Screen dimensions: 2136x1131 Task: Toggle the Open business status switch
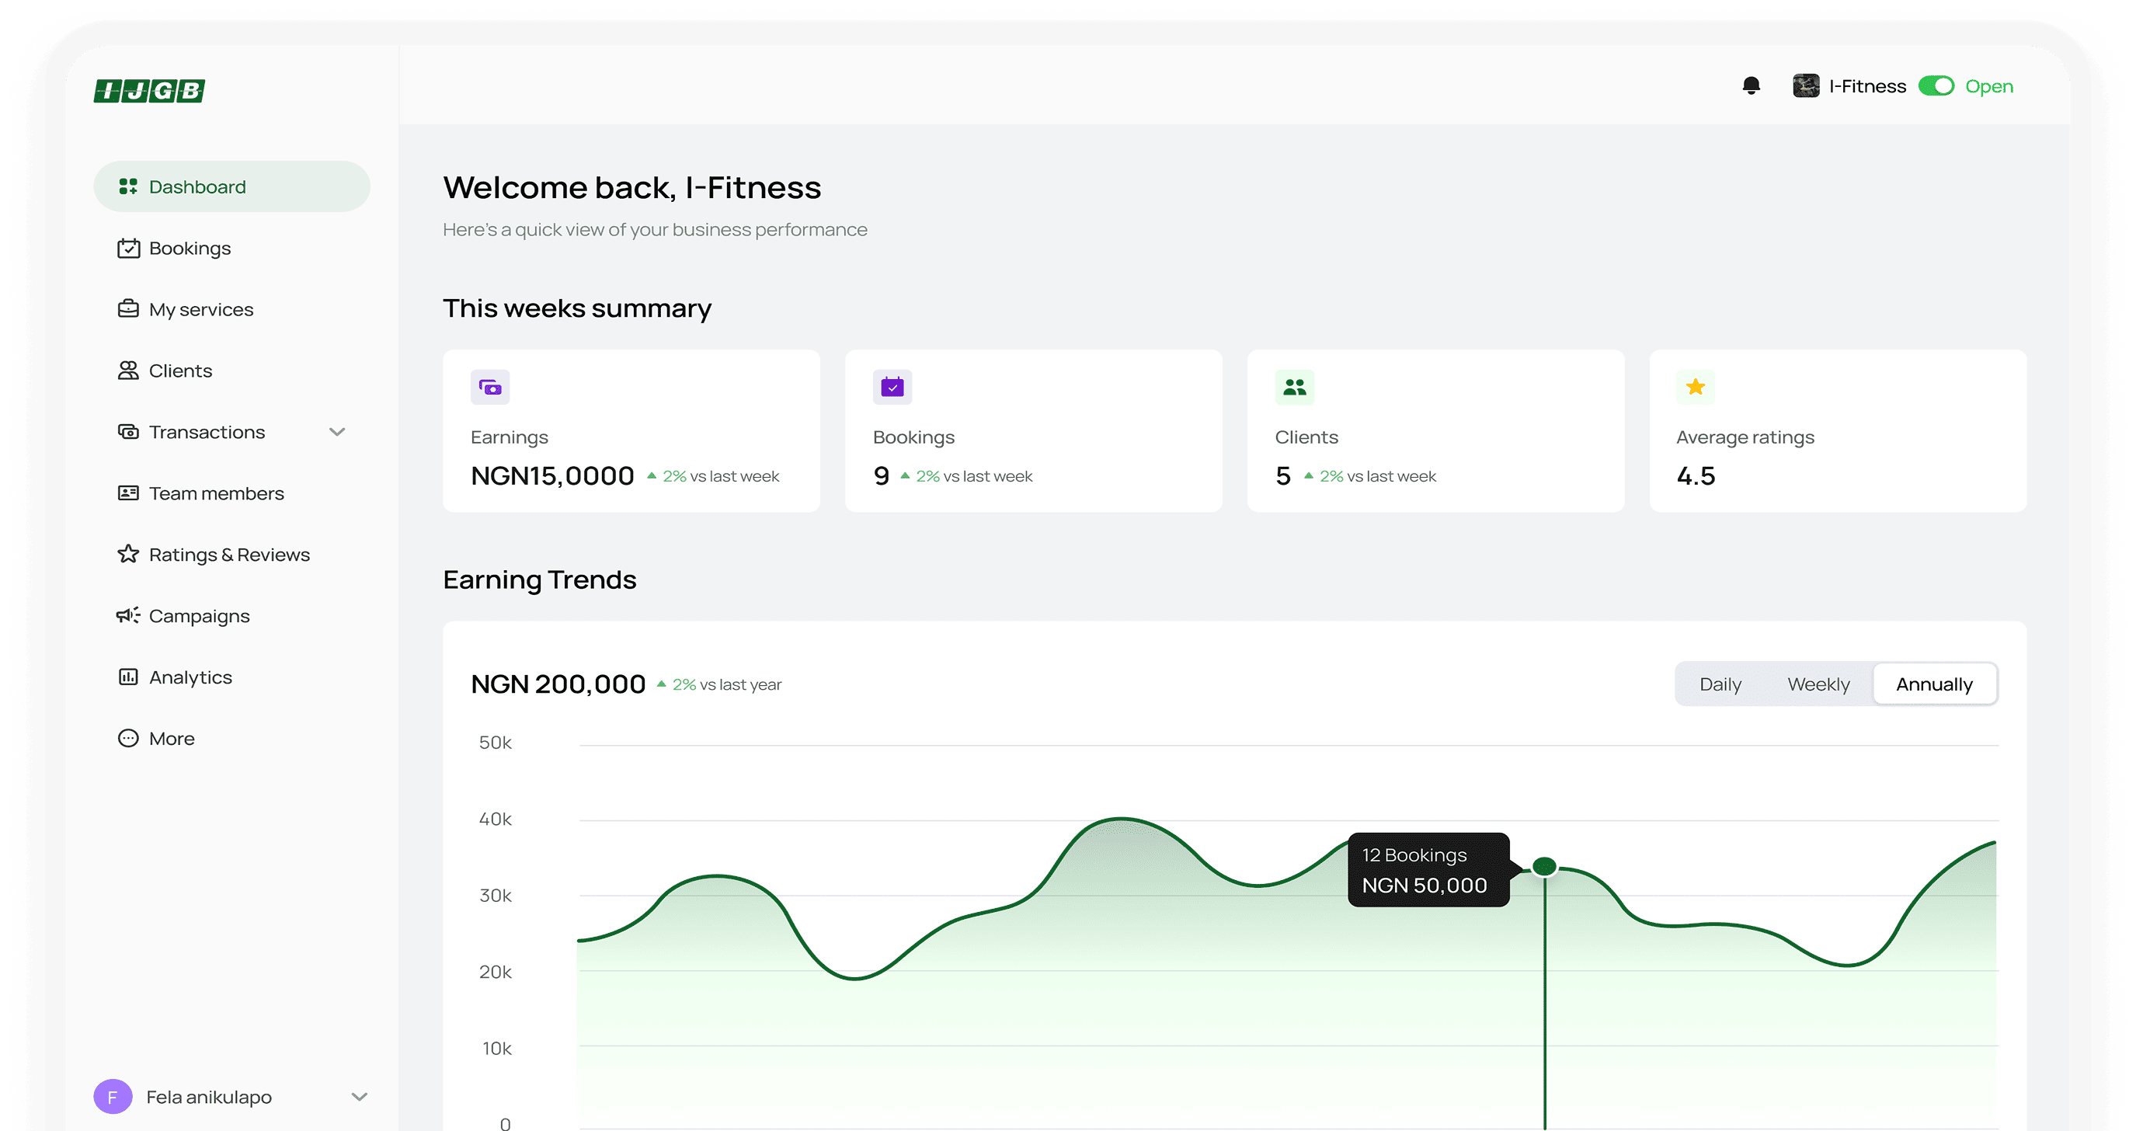pos(1936,86)
